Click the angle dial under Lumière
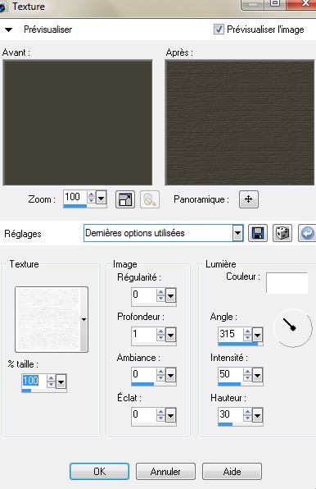 point(293,328)
